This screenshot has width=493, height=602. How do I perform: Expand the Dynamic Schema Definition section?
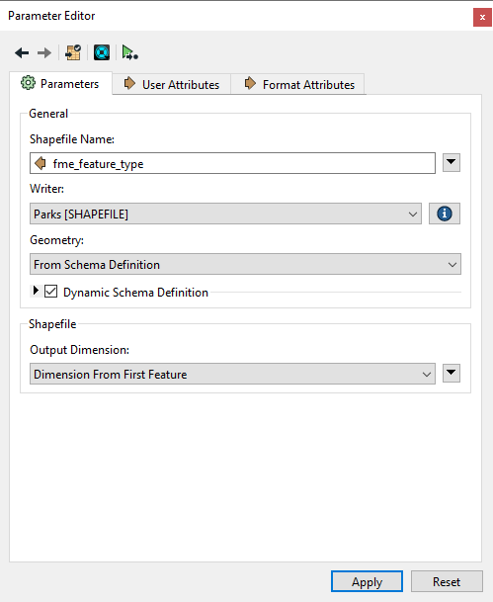point(36,291)
